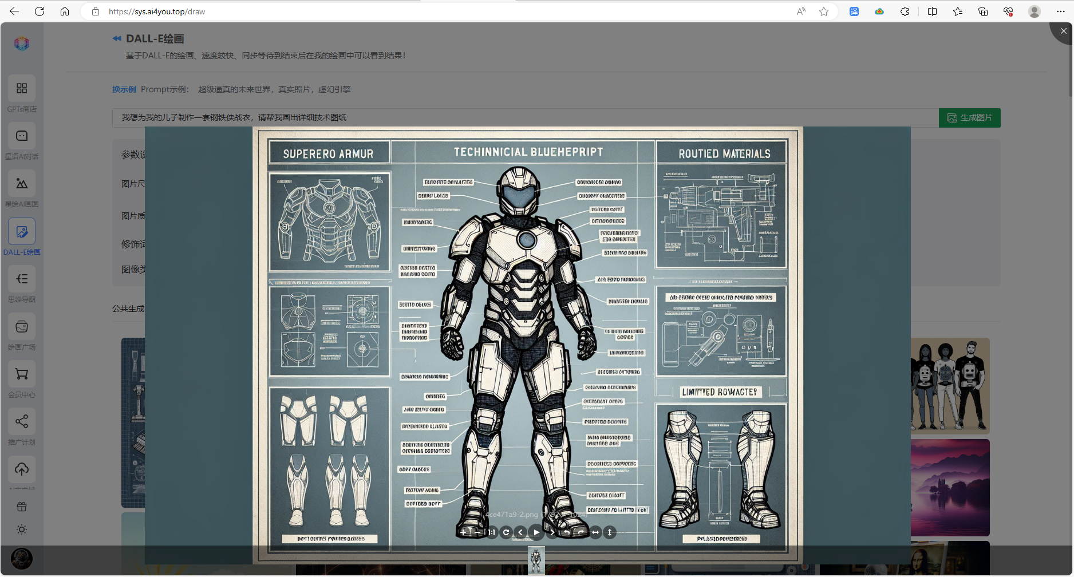Open the rainbow cloud extension icon

tap(879, 11)
